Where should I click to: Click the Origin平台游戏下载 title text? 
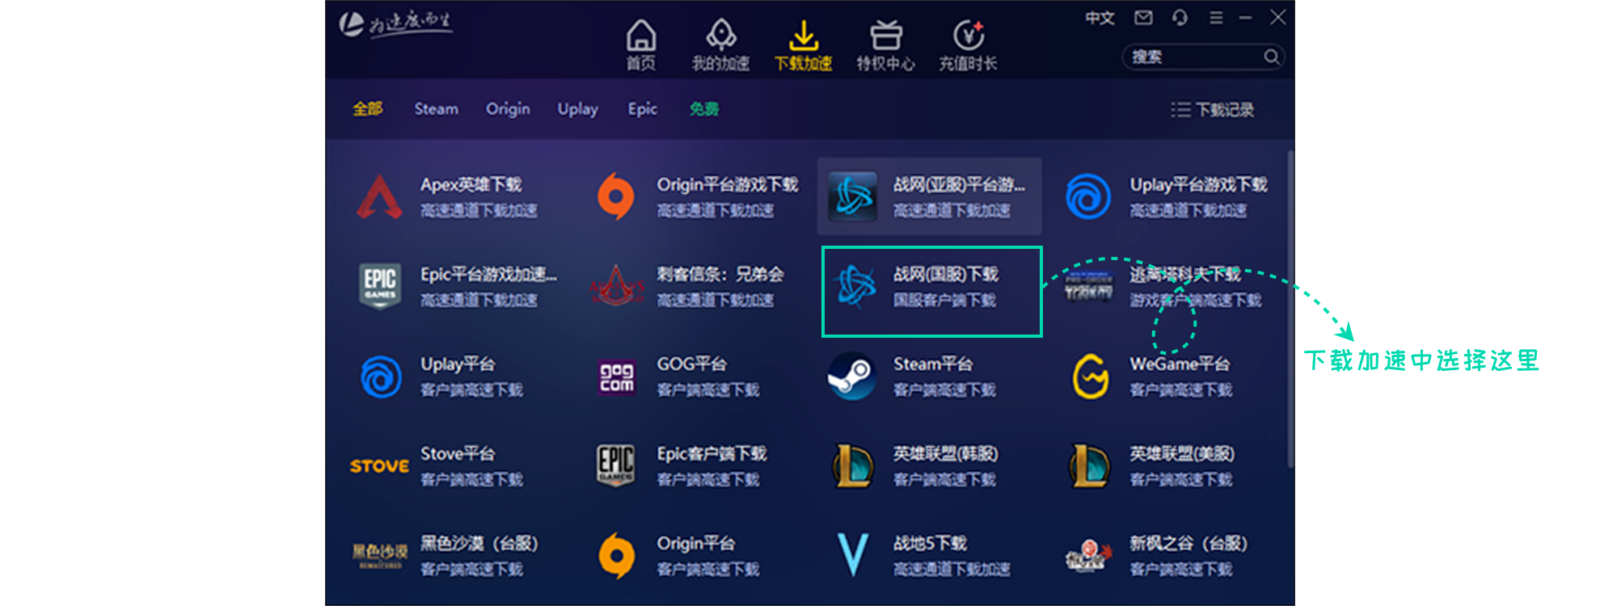click(x=727, y=185)
